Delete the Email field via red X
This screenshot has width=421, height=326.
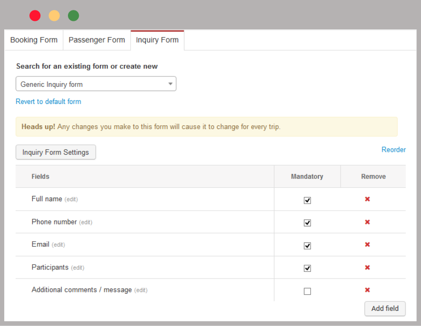(x=367, y=244)
